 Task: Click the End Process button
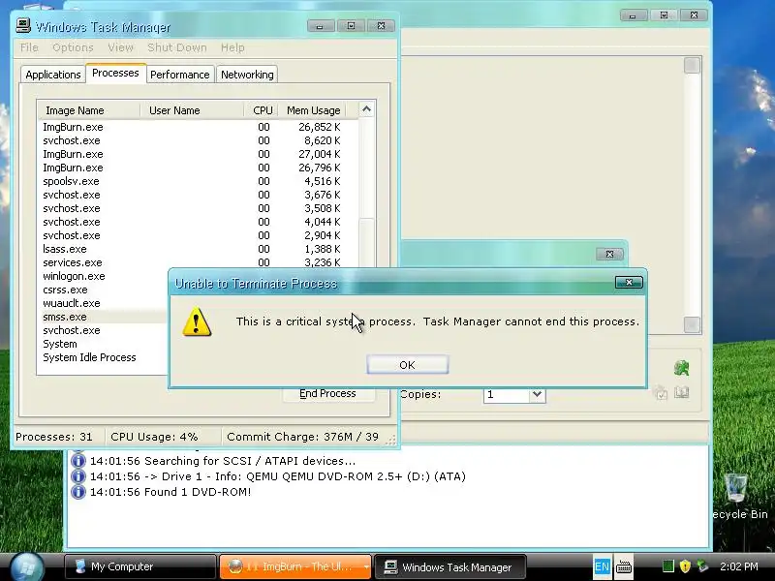(x=328, y=394)
